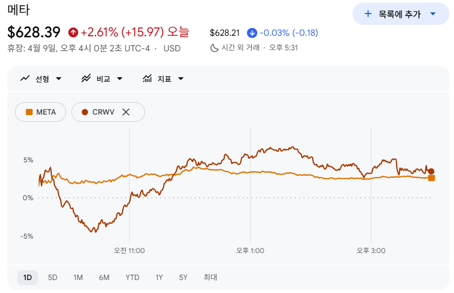Click the CRWV endpoint dot on chart
Screen dimensions: 454x293
pos(431,171)
